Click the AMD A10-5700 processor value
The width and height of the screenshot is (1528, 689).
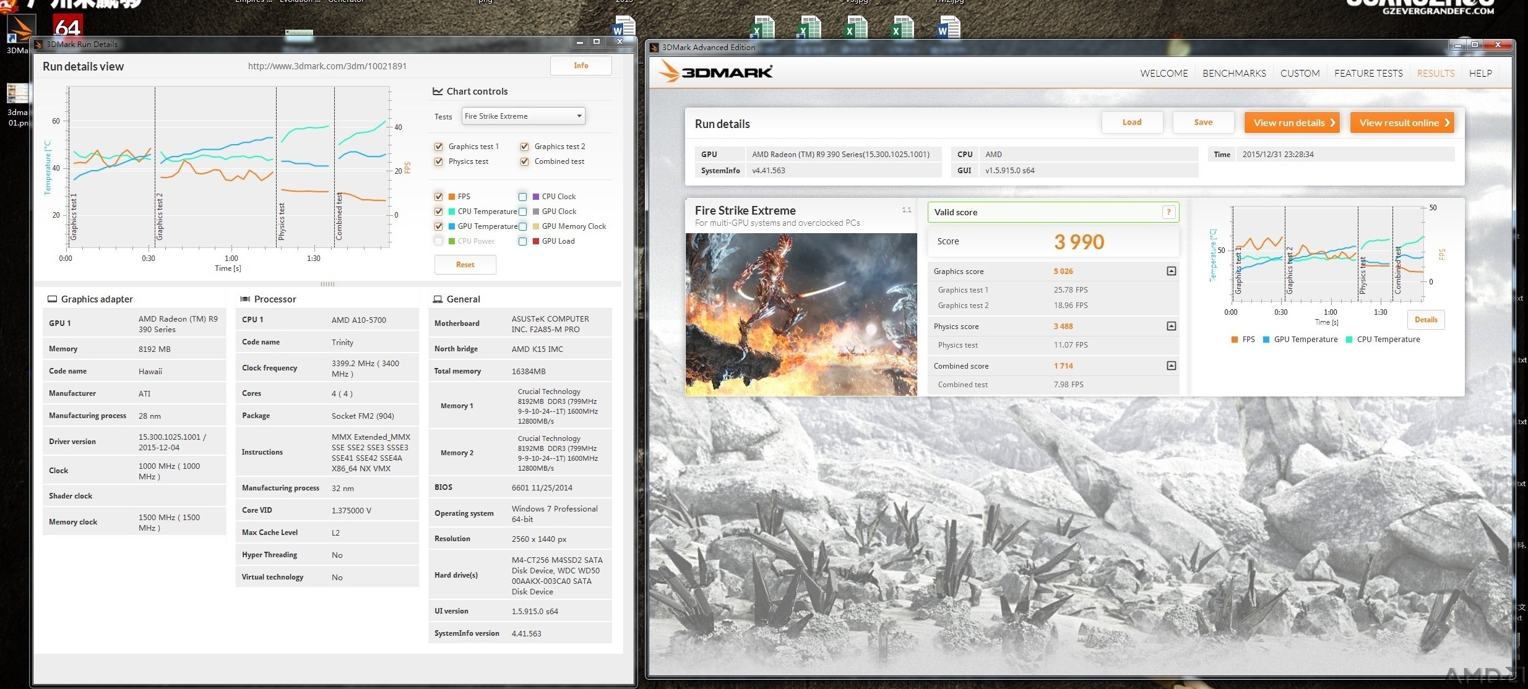[359, 320]
